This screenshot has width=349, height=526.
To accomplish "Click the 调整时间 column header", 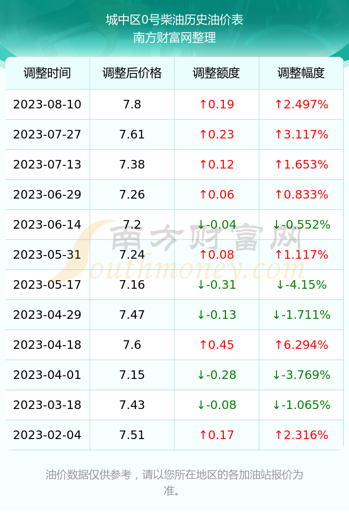I will (47, 73).
